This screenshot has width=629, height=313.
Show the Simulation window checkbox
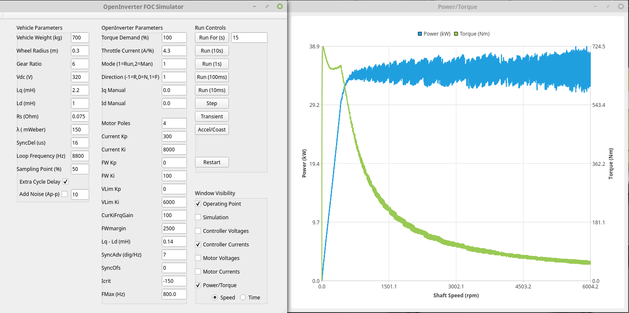198,218
